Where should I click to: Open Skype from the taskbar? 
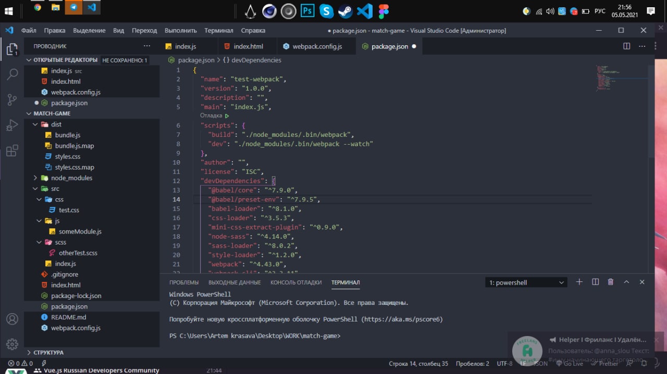tap(326, 10)
